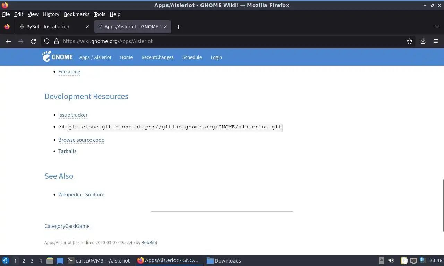The width and height of the screenshot is (444, 266).
Task: Click the file manager icon in the taskbar
Action: [50, 260]
